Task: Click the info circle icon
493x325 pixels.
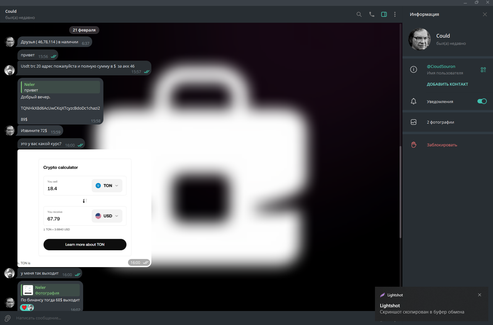Action: click(414, 69)
